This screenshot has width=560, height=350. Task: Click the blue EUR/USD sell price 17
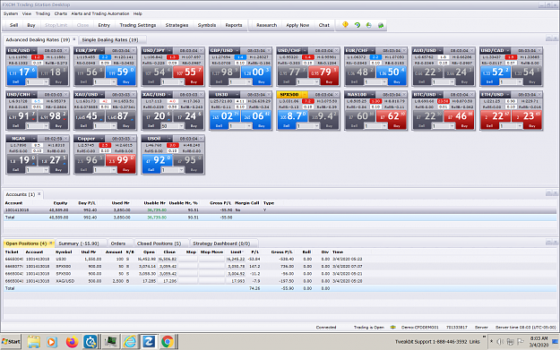pyautogui.click(x=22, y=73)
